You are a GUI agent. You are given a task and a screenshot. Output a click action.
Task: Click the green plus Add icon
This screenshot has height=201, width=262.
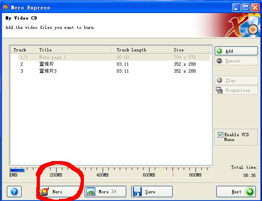[x=219, y=51]
